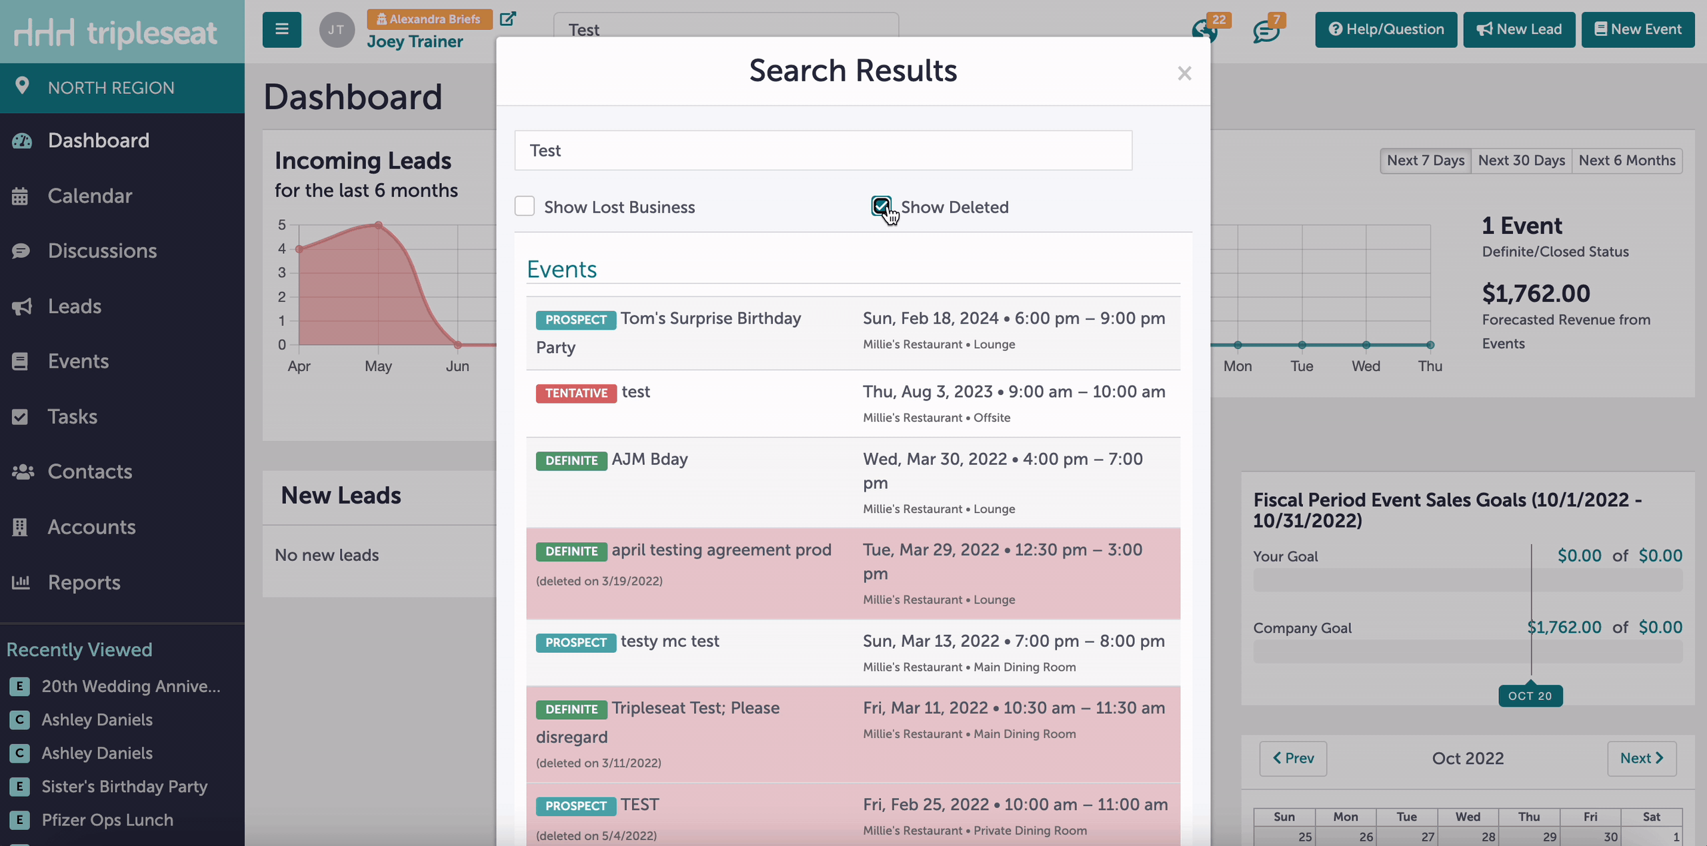Go to previous month with Prev button

1293,758
